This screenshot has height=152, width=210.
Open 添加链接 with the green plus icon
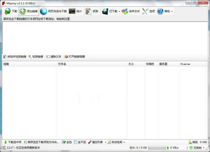[x=23, y=11]
